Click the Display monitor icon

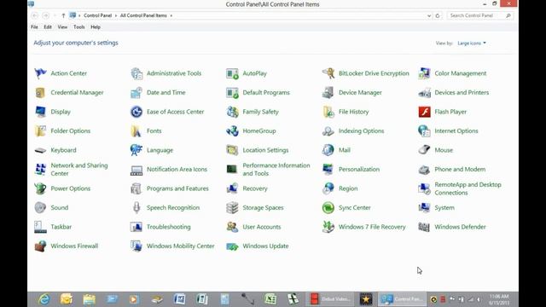tap(40, 112)
